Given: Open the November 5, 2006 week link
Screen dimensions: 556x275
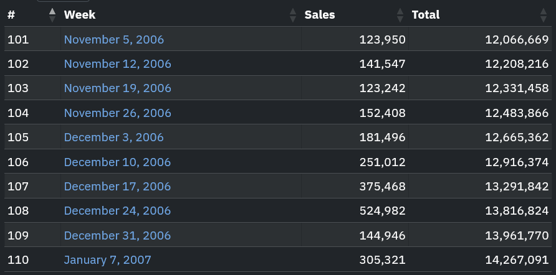Looking at the screenshot, I should [x=113, y=40].
